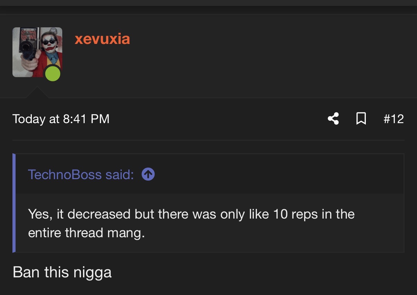The image size is (417, 295).
Task: Click the "TechnoBoss said:" quote attribution
Action: [x=81, y=175]
